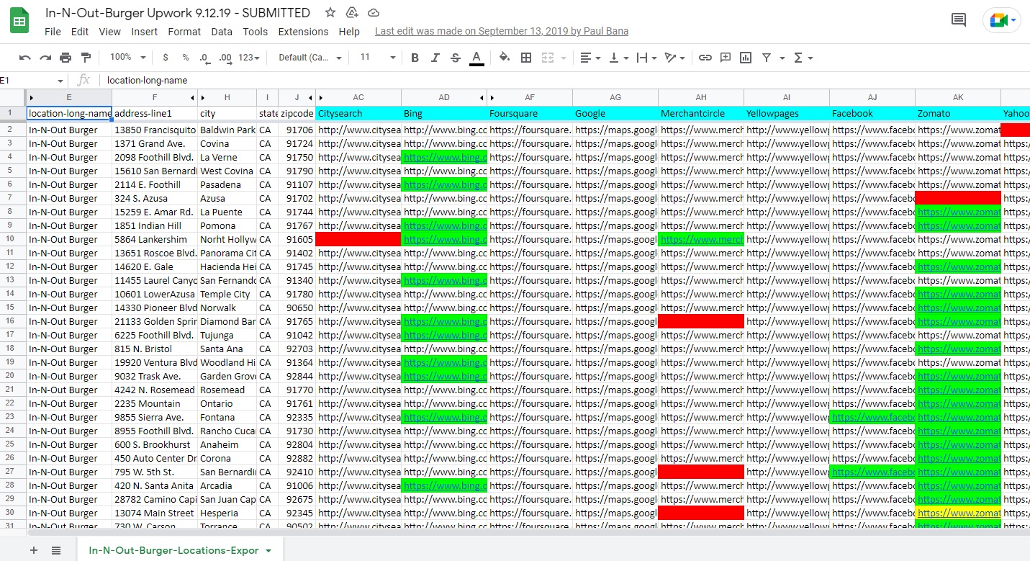Toggle strikethrough formatting
Viewport: 1030px width, 561px height.
pos(455,58)
